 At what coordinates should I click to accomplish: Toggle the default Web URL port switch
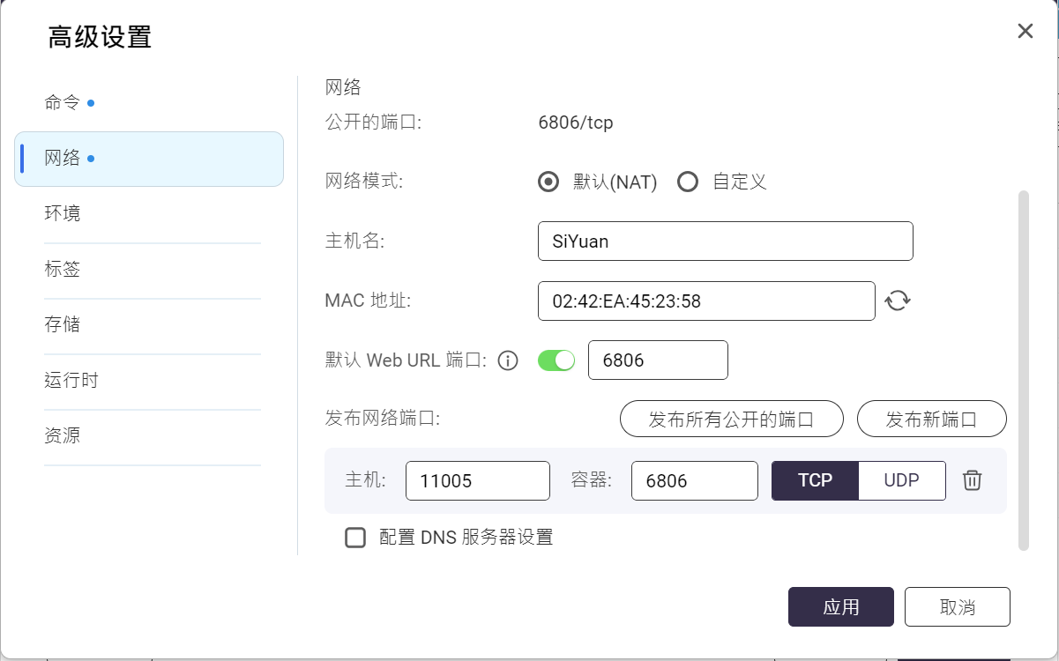click(556, 360)
